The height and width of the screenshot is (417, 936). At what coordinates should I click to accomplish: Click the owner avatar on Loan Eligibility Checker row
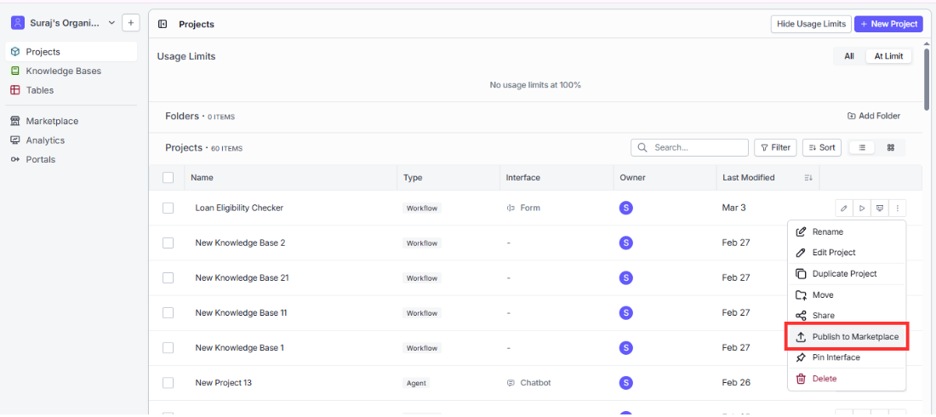[626, 208]
